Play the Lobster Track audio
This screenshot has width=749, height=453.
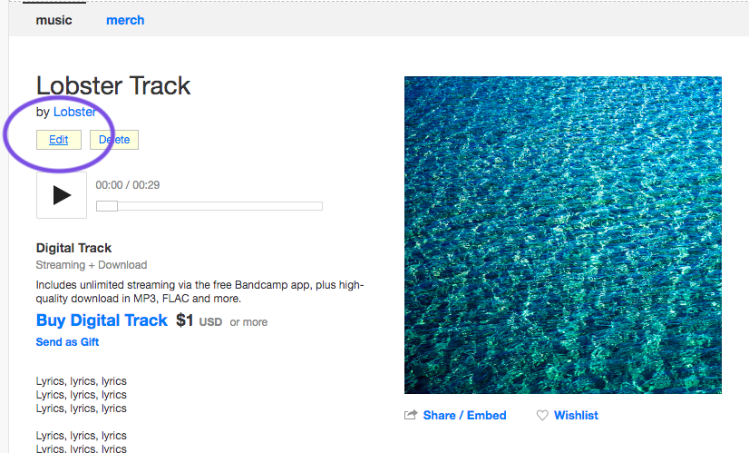pos(62,195)
